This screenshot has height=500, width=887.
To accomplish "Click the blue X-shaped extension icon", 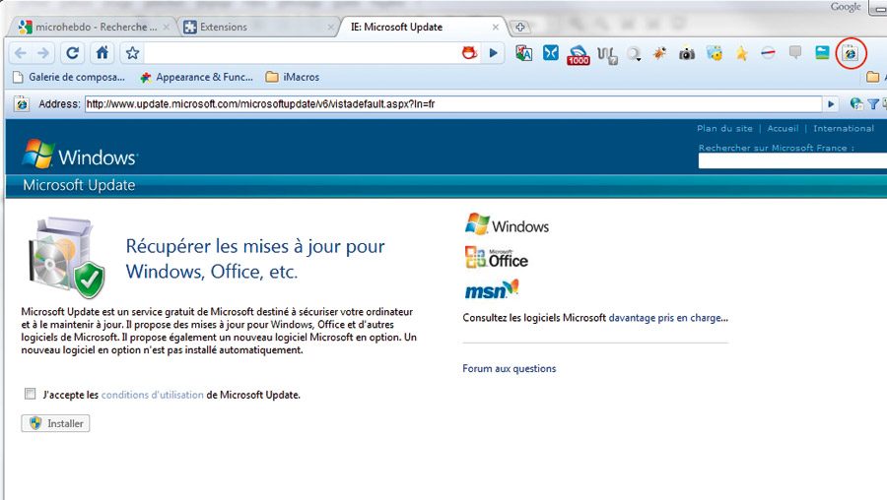I will [x=550, y=53].
